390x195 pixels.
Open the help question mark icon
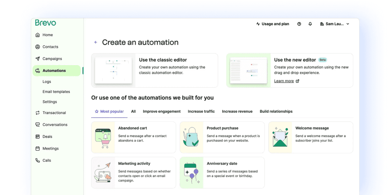(299, 24)
